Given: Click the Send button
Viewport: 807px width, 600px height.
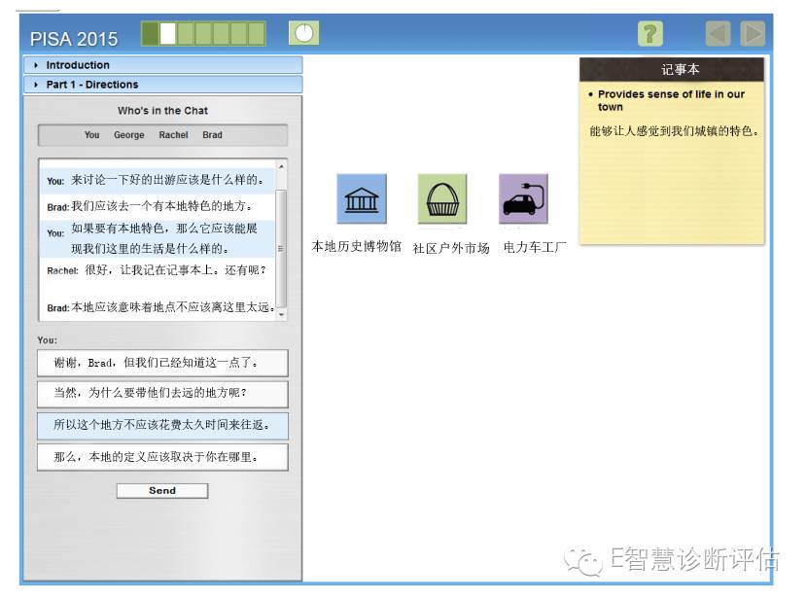Looking at the screenshot, I should click(162, 491).
